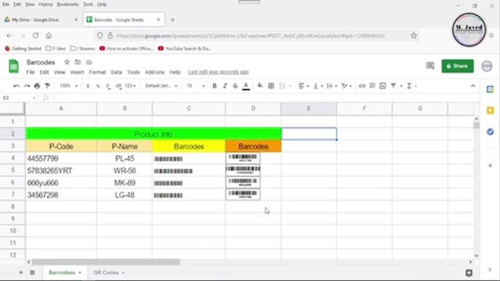Image resolution: width=500 pixels, height=281 pixels.
Task: Toggle strikethrough formatting
Action: (x=235, y=86)
